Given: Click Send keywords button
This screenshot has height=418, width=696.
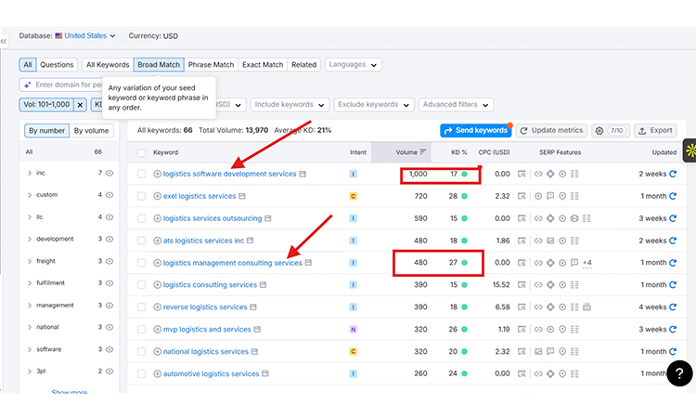Looking at the screenshot, I should pos(476,131).
